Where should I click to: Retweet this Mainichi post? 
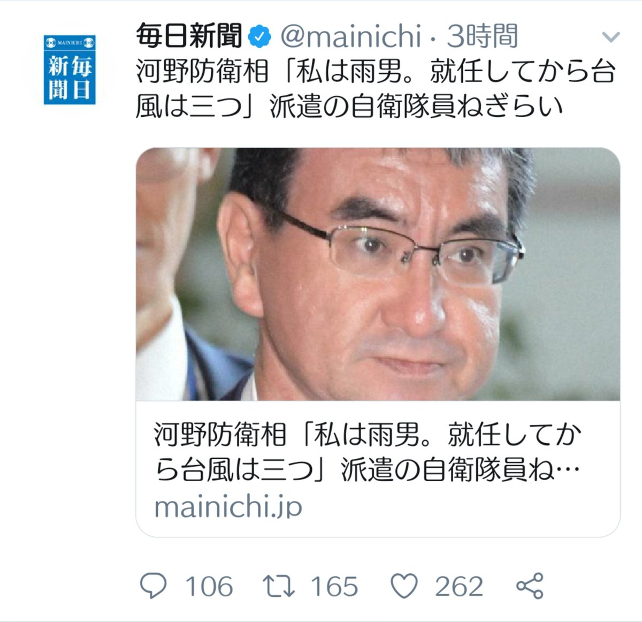point(279,586)
